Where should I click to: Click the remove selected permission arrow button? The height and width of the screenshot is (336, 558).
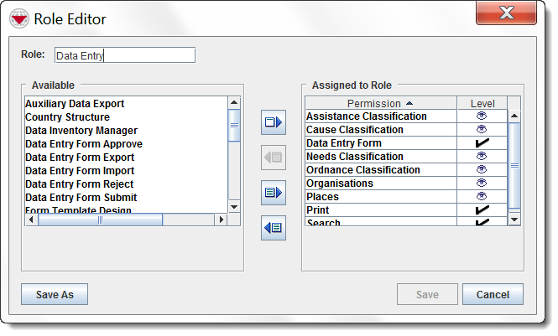(274, 157)
